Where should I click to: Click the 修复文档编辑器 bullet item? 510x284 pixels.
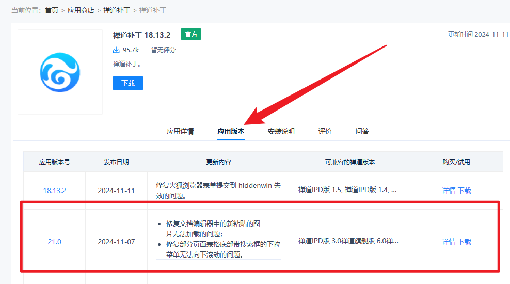click(x=213, y=229)
